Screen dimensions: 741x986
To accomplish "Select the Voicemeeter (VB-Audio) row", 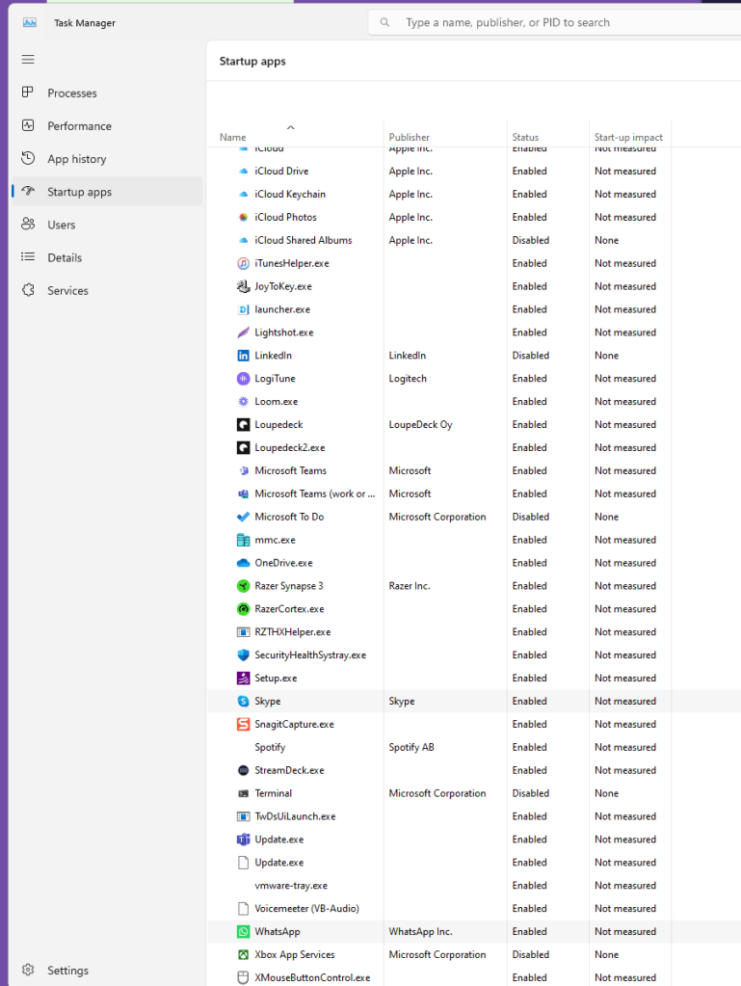I will click(x=473, y=909).
